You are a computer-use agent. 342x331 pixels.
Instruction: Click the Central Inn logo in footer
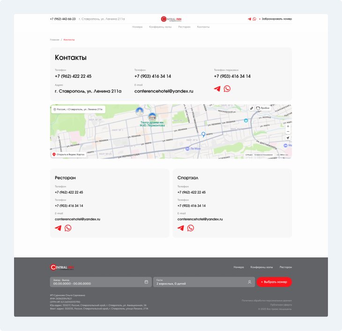[62, 267]
